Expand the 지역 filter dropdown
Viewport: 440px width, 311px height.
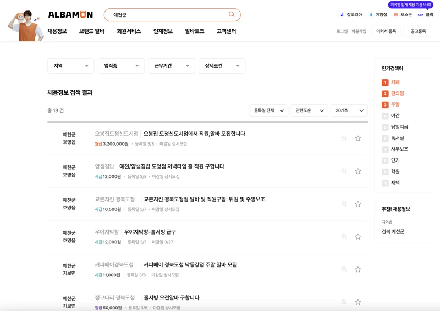[71, 66]
